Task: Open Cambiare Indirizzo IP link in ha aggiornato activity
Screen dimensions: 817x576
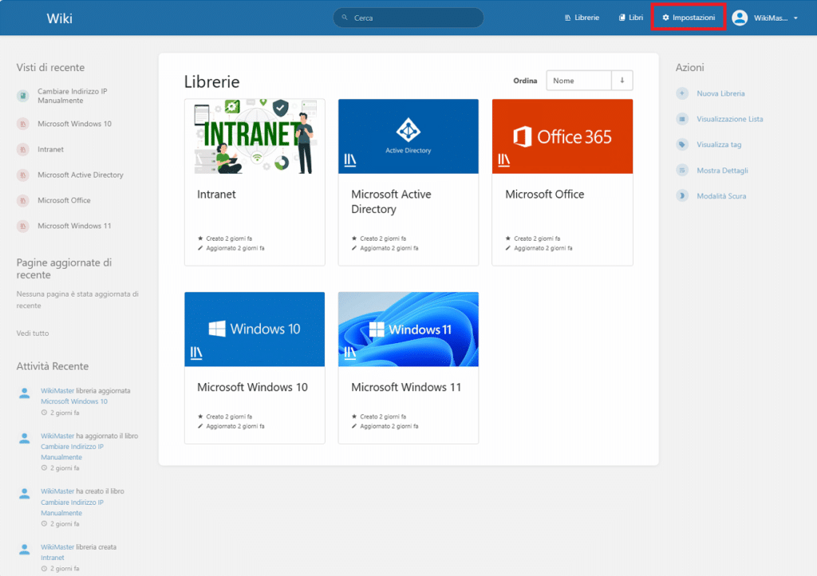Action: pos(72,452)
